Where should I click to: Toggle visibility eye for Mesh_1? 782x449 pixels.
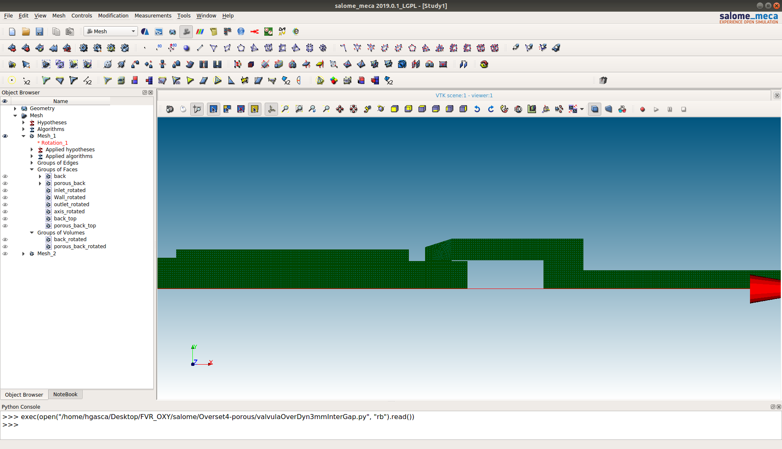tap(5, 136)
